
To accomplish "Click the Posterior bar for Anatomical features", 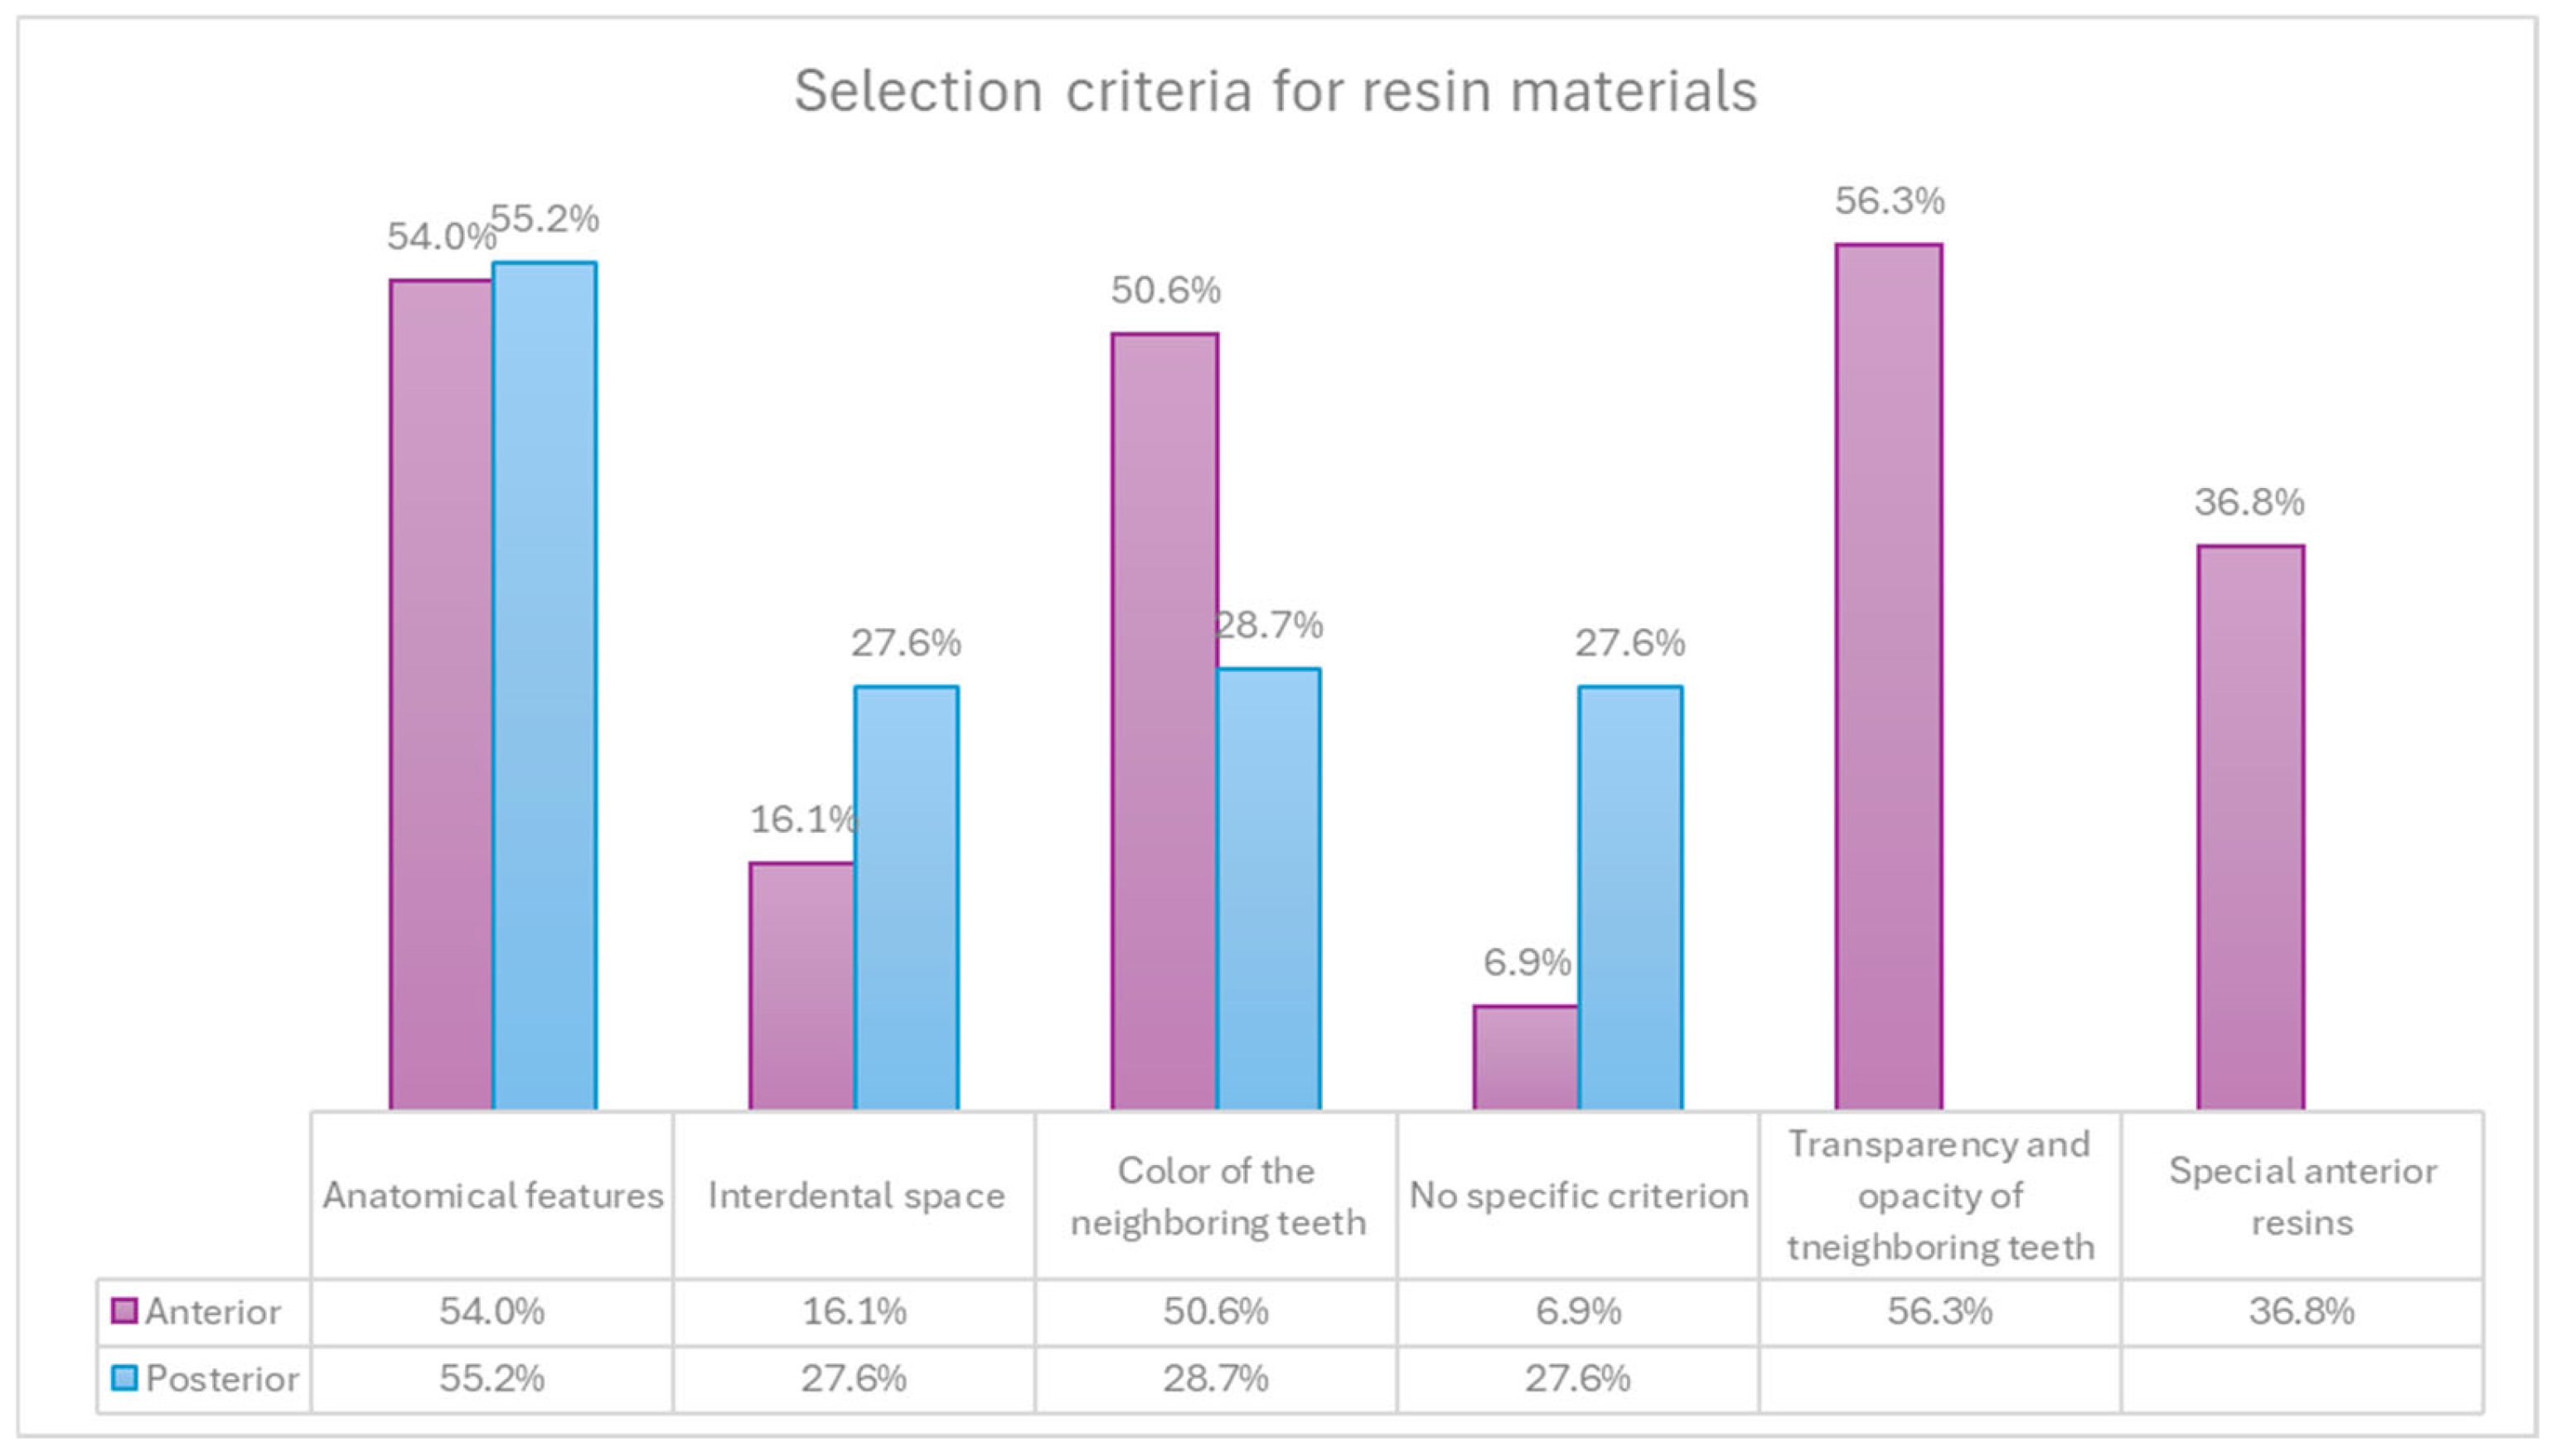I will (545, 685).
